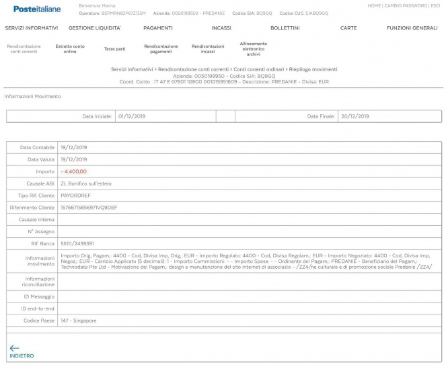The width and height of the screenshot is (444, 373).
Task: Open the CARTE menu
Action: 348,28
